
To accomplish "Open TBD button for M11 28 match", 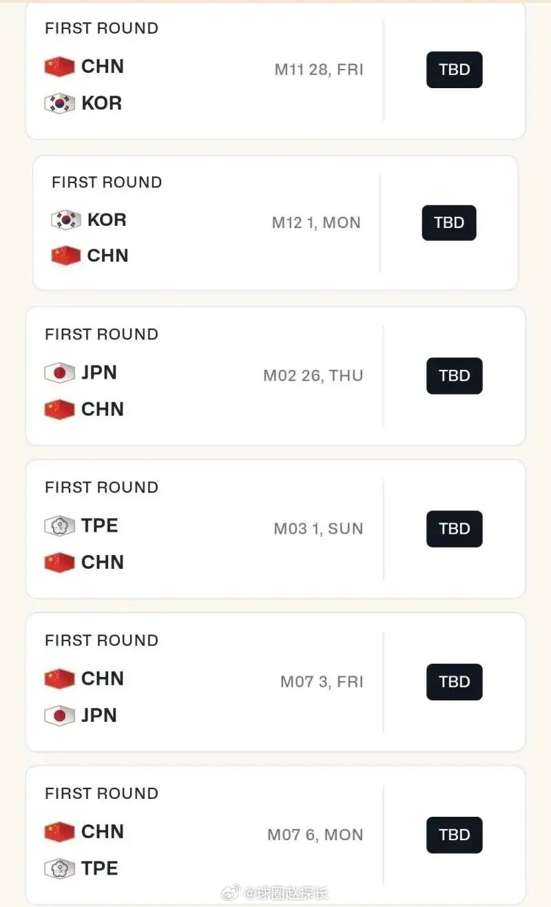I will 455,70.
